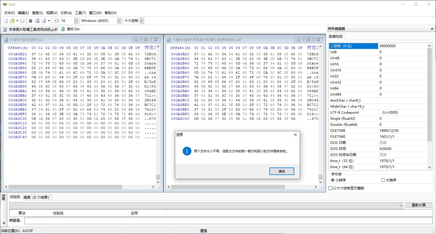Click the PDF window horizontal scrollbar thumb

[228, 187]
